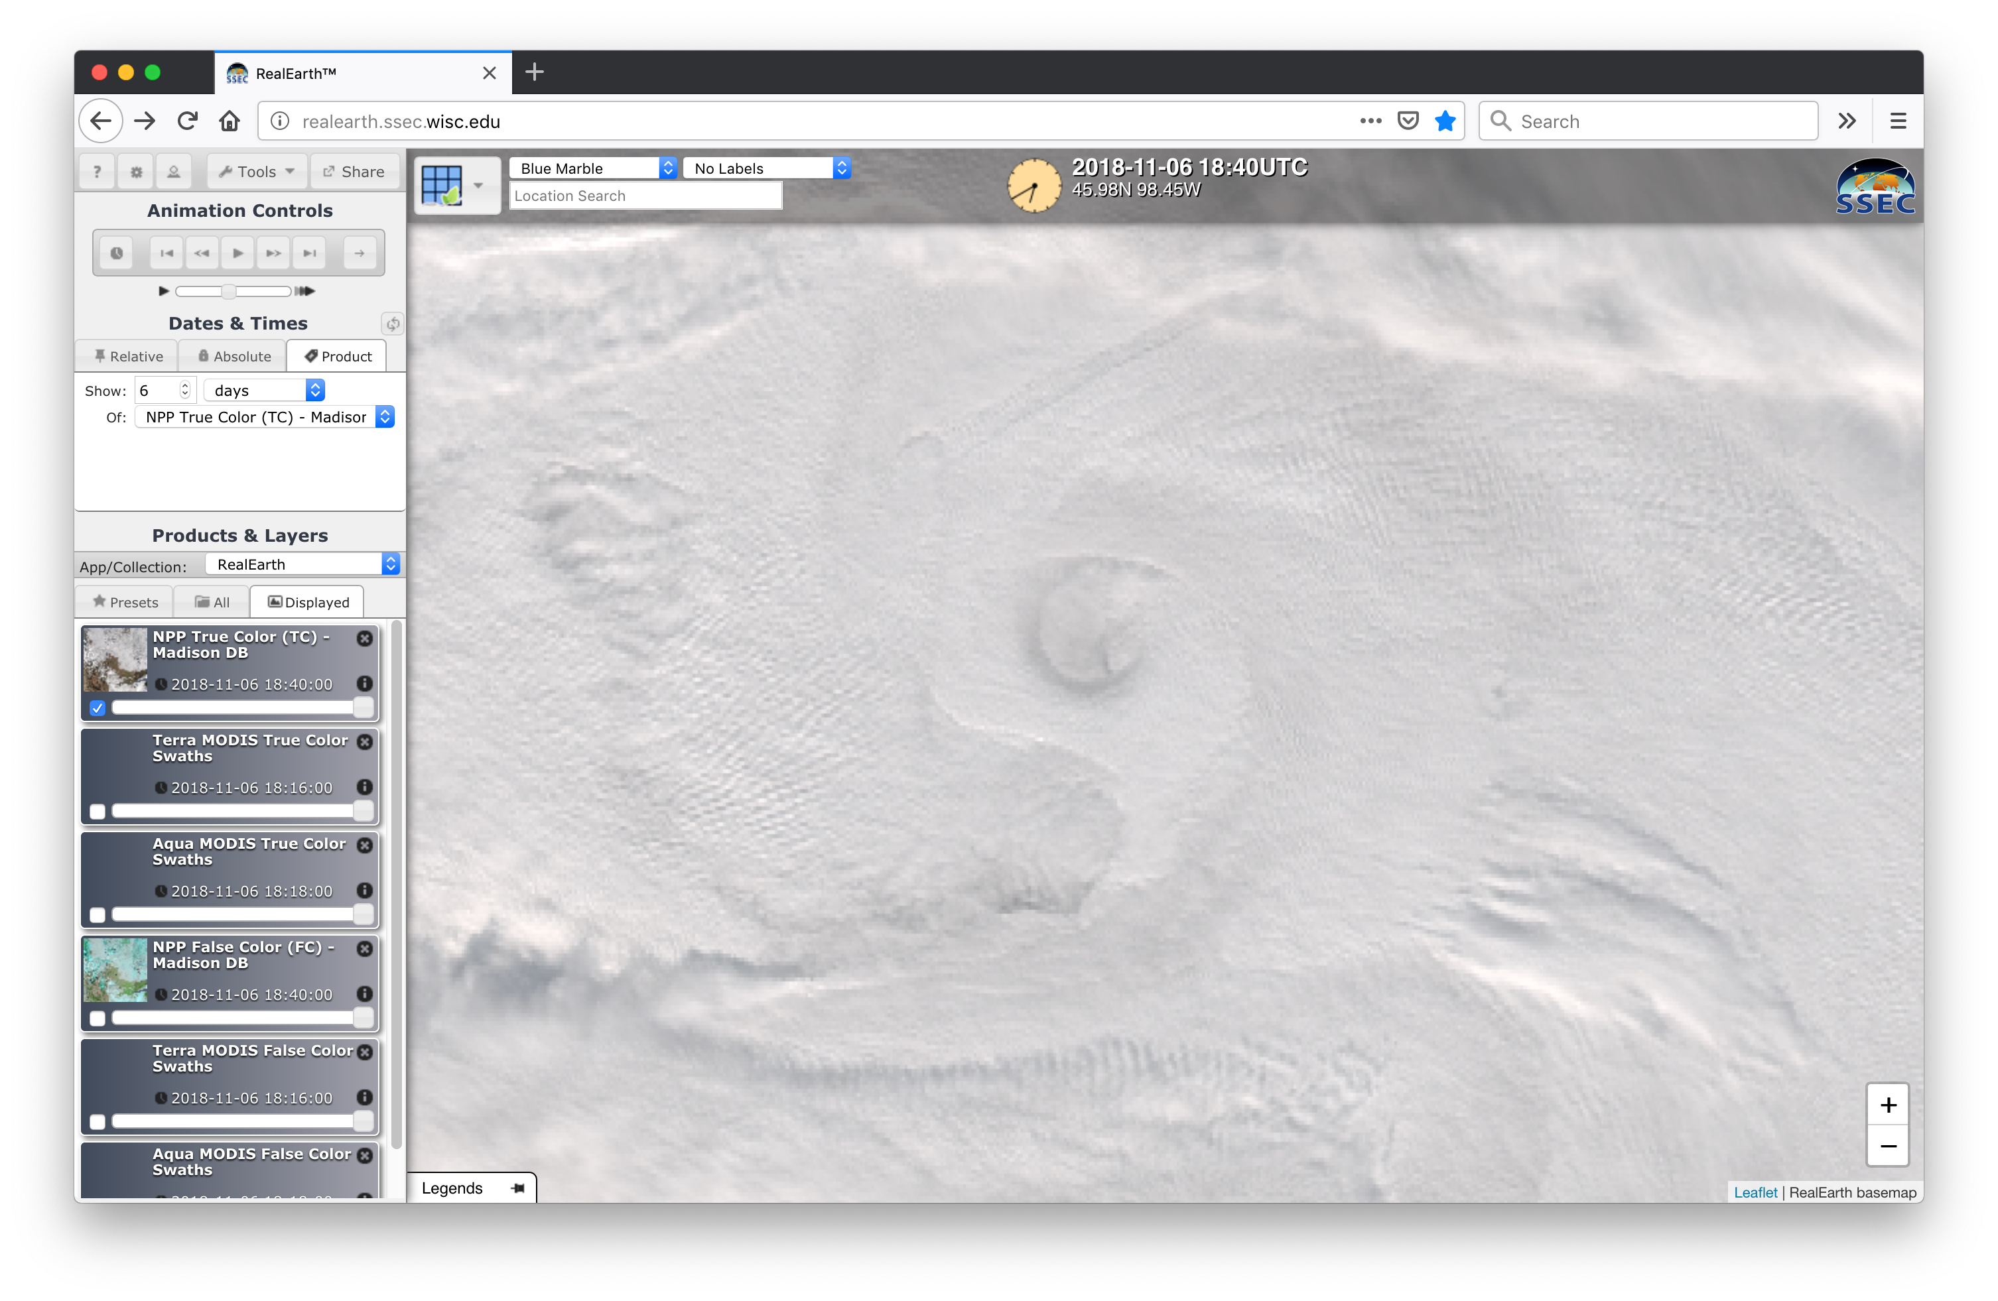The width and height of the screenshot is (1998, 1301).
Task: Play the animation
Action: pos(237,253)
